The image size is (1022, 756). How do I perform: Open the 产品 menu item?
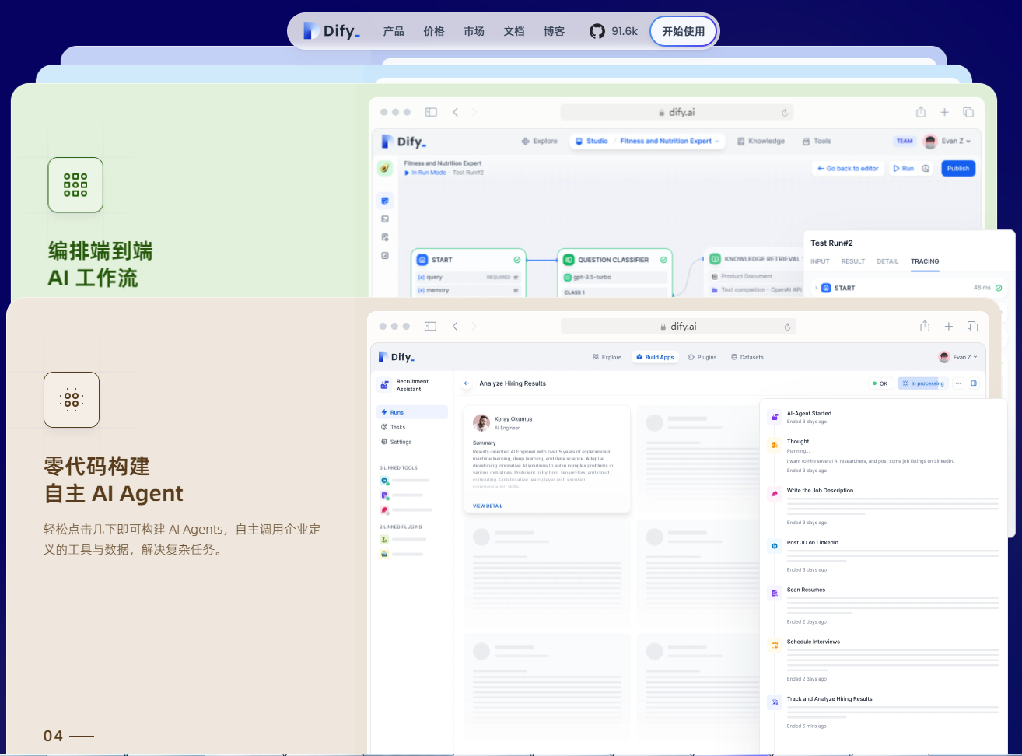coord(394,31)
